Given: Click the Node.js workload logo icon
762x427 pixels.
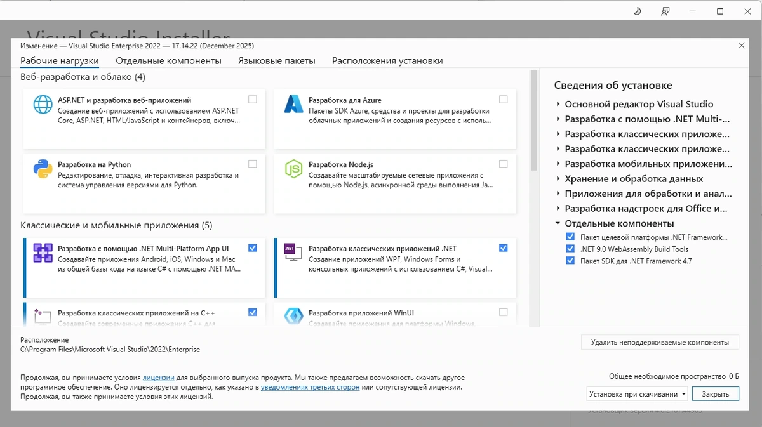Looking at the screenshot, I should (x=294, y=169).
